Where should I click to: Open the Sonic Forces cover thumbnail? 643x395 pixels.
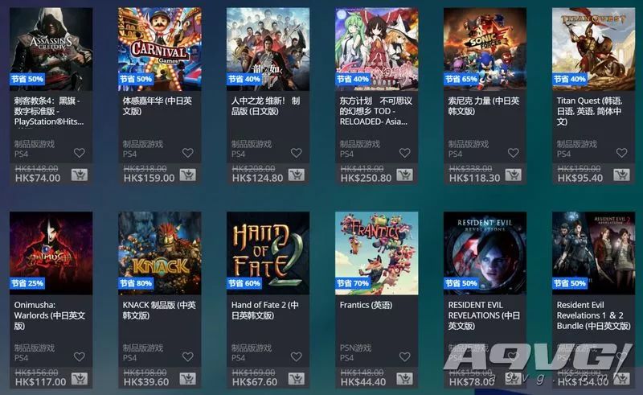485,49
